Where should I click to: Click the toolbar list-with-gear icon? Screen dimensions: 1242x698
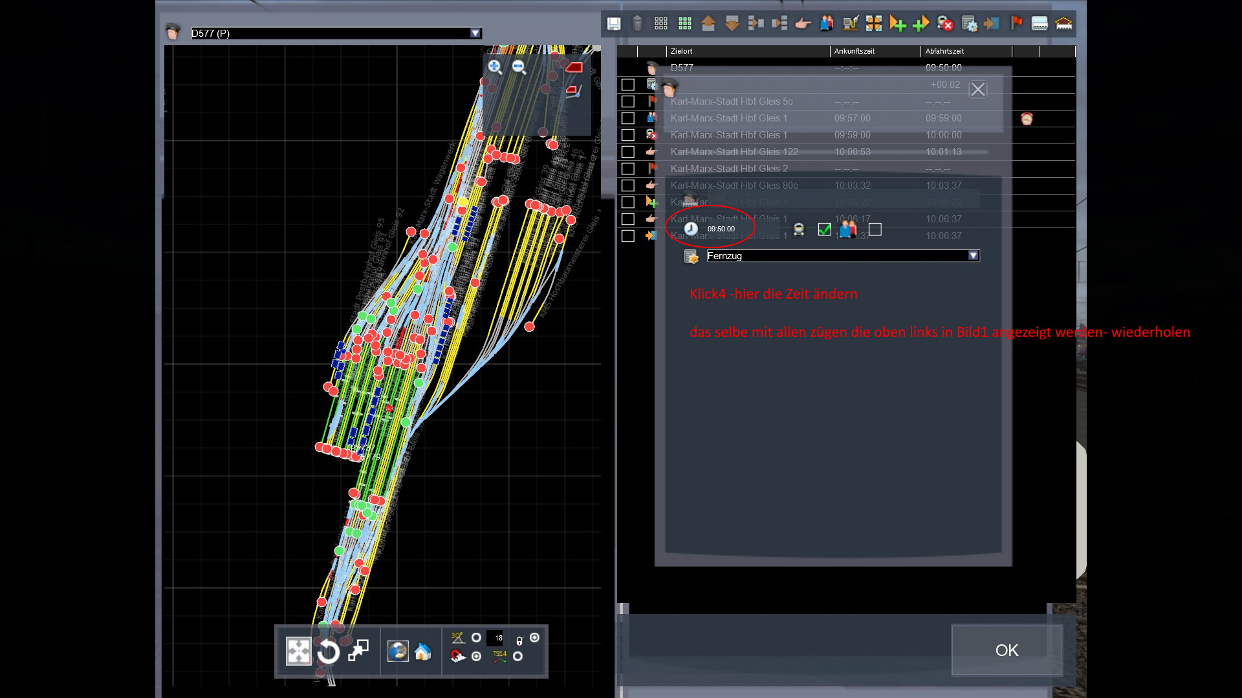pos(969,24)
